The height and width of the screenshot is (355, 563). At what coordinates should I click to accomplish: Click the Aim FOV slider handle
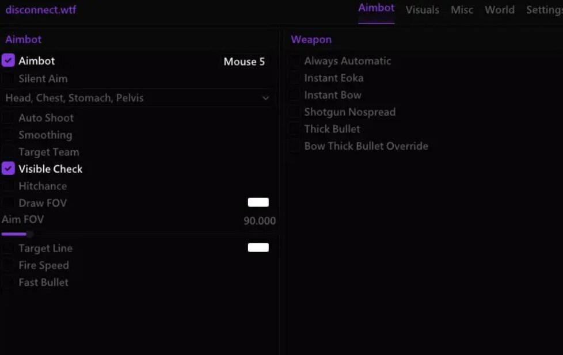(x=29, y=234)
